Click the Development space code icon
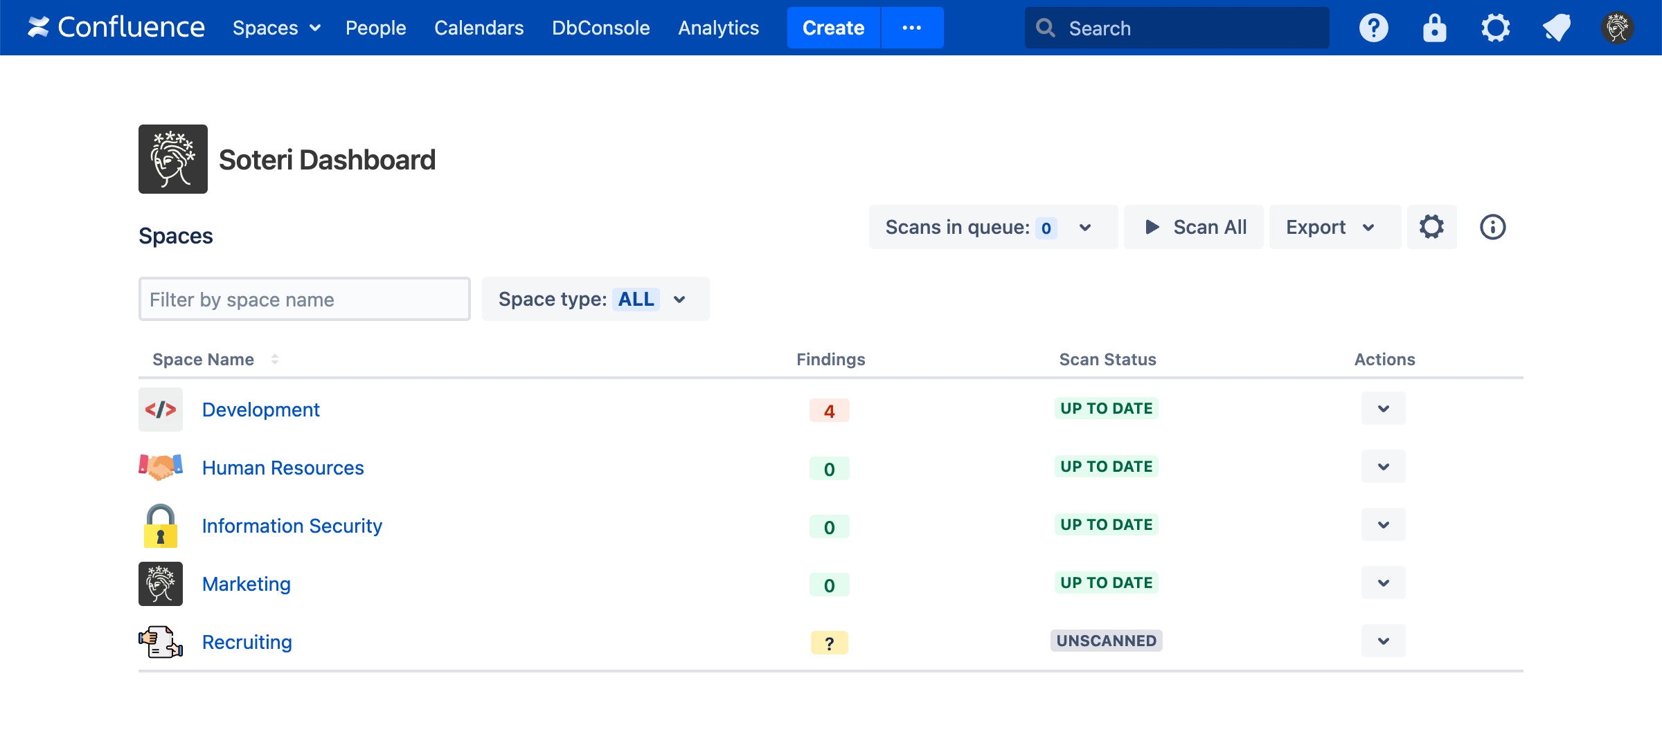 point(161,410)
